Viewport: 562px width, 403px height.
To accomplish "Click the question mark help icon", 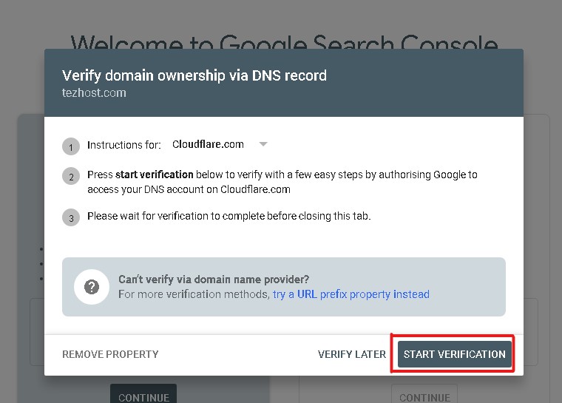I will pyautogui.click(x=92, y=287).
